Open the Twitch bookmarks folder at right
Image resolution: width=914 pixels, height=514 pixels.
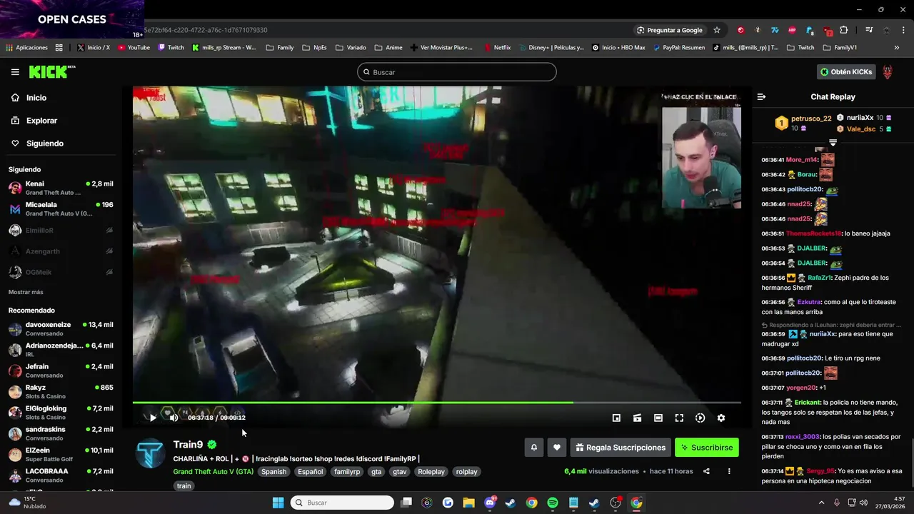click(x=800, y=48)
